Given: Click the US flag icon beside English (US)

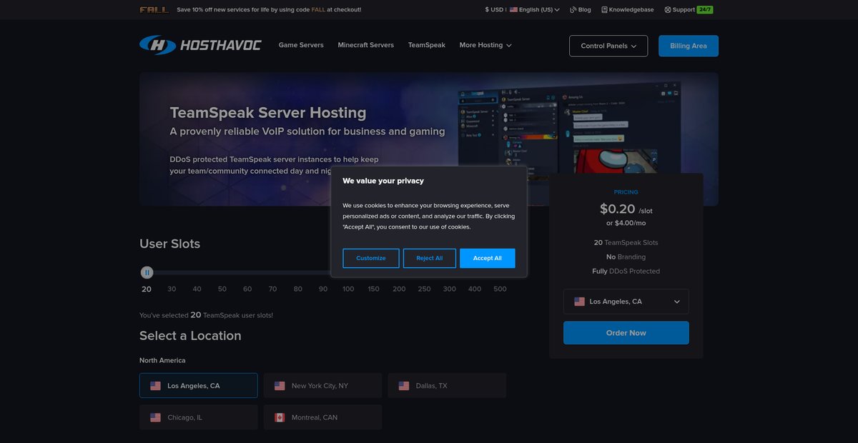Looking at the screenshot, I should pyautogui.click(x=513, y=10).
